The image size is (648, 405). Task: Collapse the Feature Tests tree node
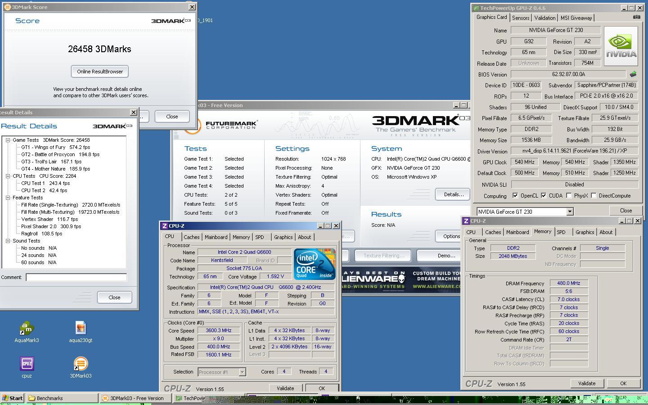8,198
